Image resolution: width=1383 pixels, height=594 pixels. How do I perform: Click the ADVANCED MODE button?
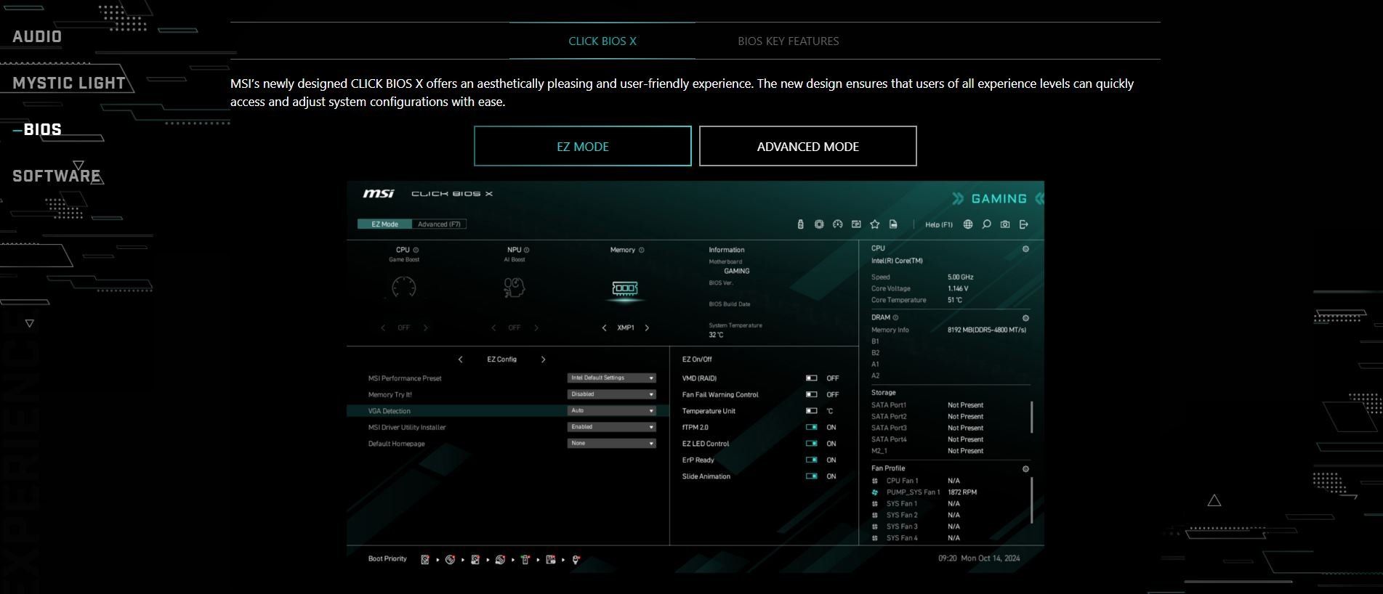click(808, 146)
